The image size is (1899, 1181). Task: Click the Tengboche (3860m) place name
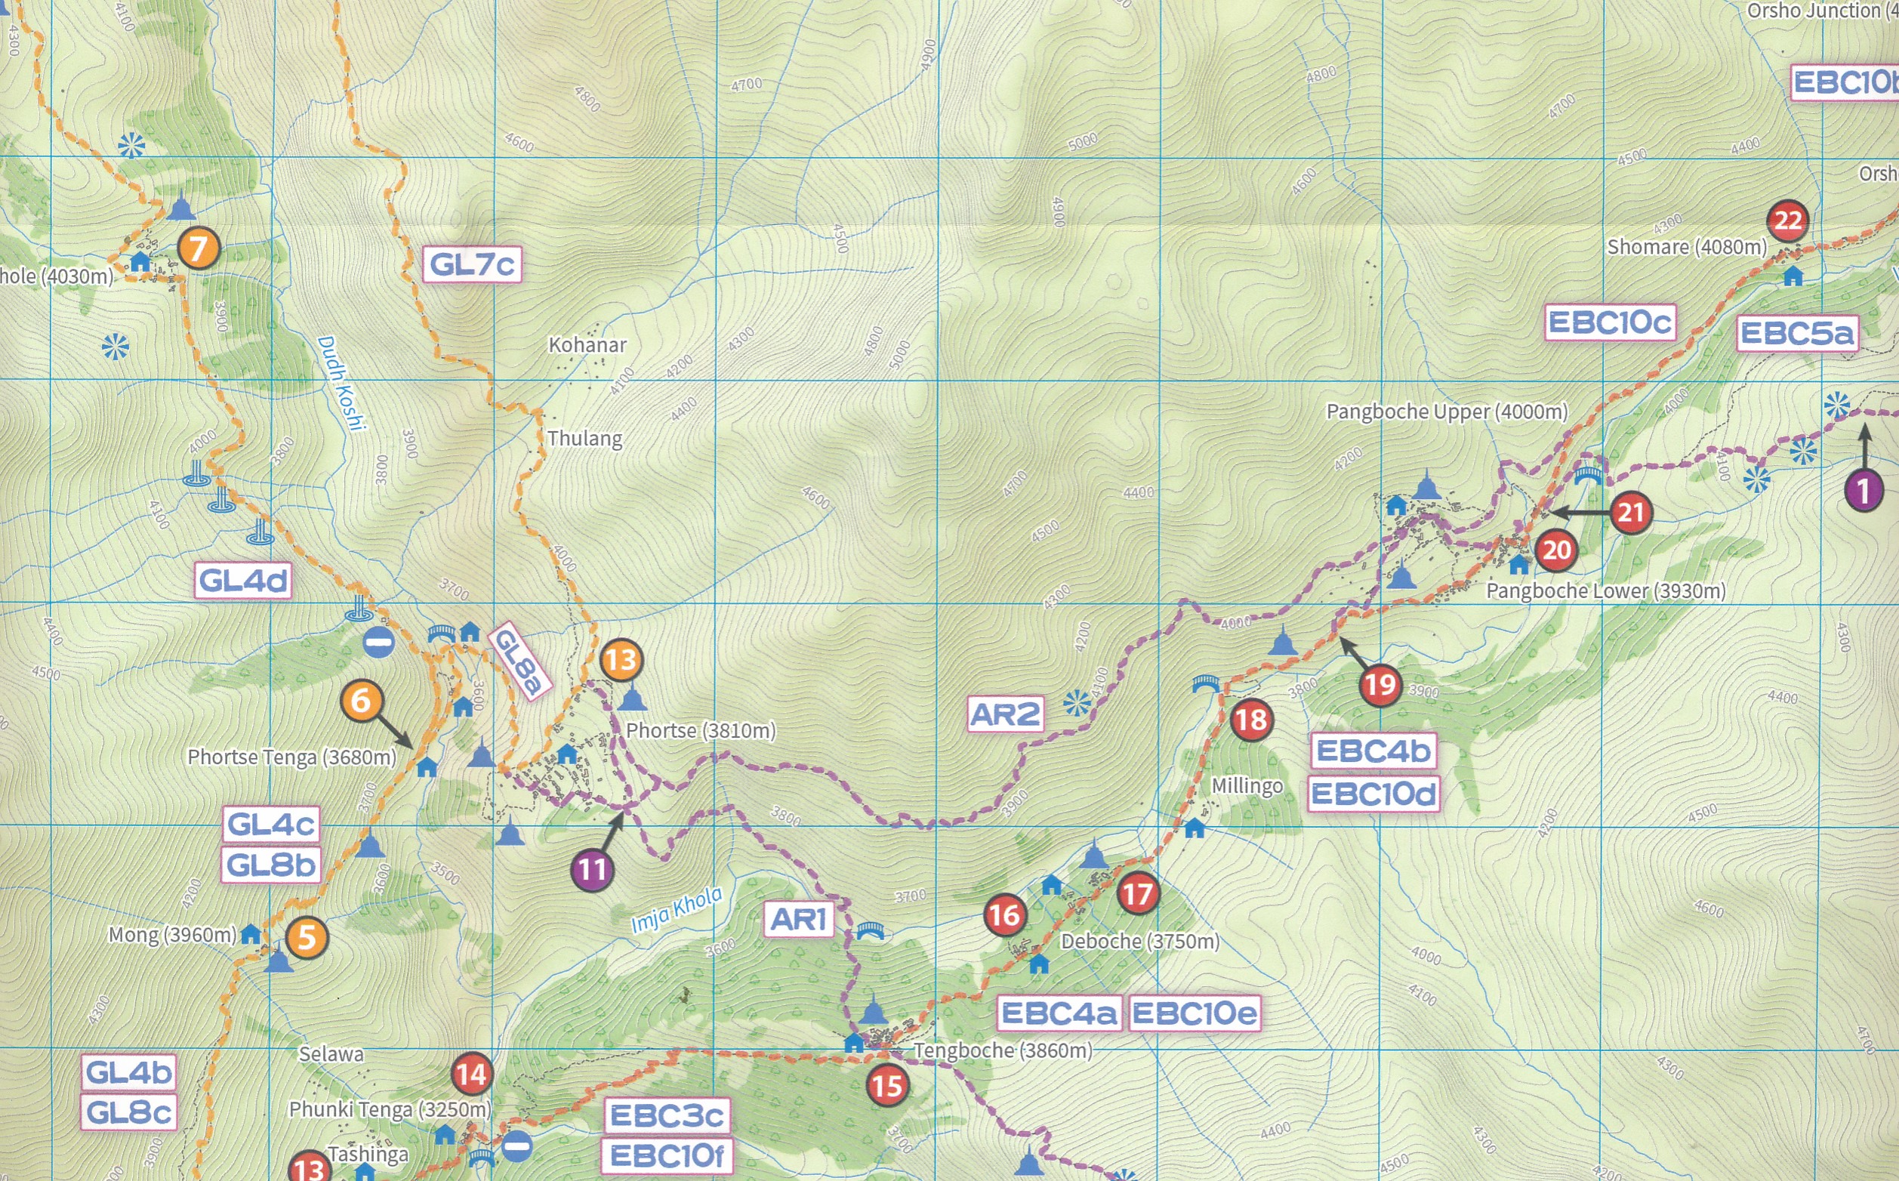coord(1003,1050)
